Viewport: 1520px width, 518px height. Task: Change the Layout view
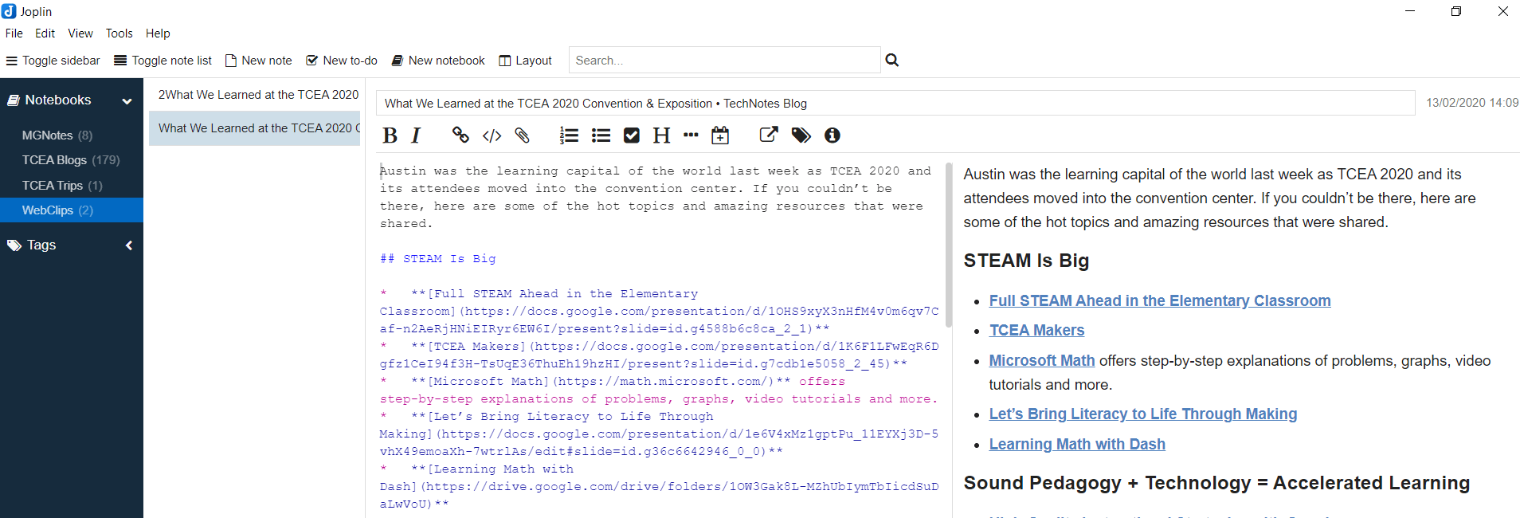pos(526,61)
